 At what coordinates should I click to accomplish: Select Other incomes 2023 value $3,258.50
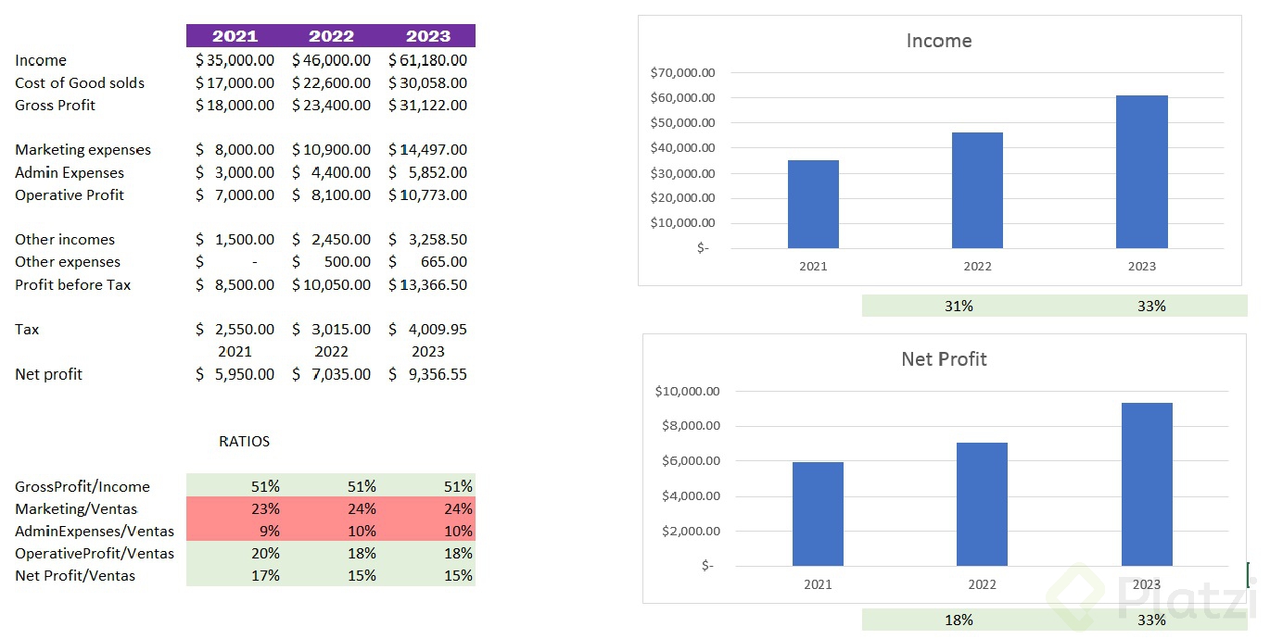[x=427, y=239]
